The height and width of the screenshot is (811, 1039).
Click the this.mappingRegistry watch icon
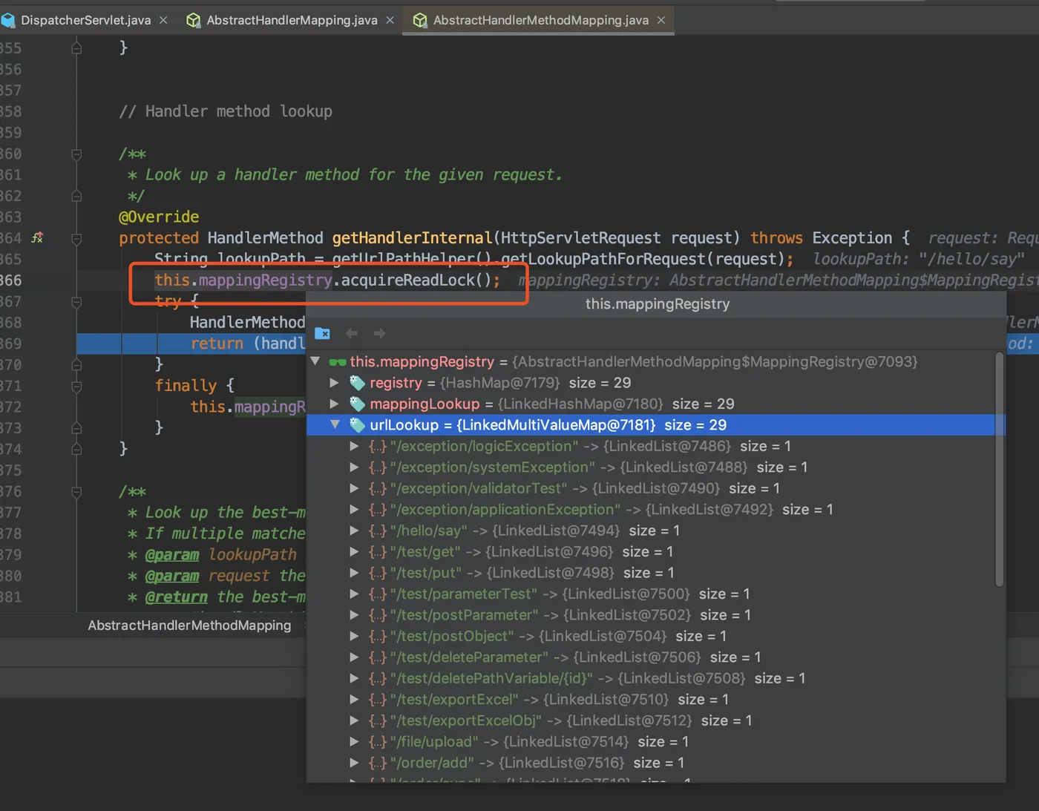[338, 362]
